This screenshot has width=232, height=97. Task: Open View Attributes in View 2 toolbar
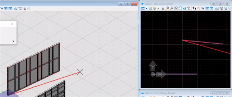(143, 9)
